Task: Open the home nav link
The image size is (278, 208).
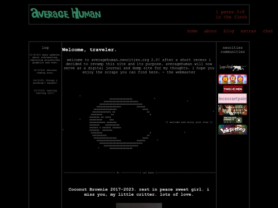Action: click(x=192, y=31)
